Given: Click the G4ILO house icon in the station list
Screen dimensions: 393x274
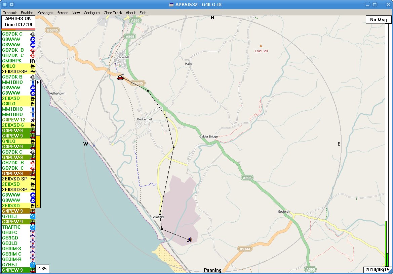Looking at the screenshot, I should coord(32,66).
